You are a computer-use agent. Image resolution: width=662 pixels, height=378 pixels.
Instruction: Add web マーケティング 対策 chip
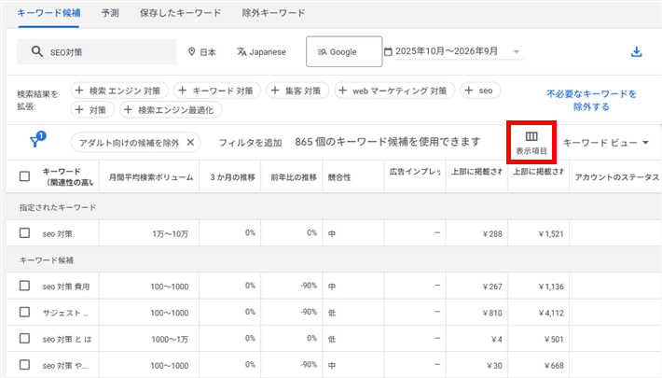[x=394, y=91]
